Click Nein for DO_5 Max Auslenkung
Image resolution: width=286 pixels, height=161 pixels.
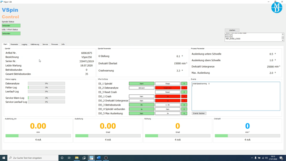[142, 113]
